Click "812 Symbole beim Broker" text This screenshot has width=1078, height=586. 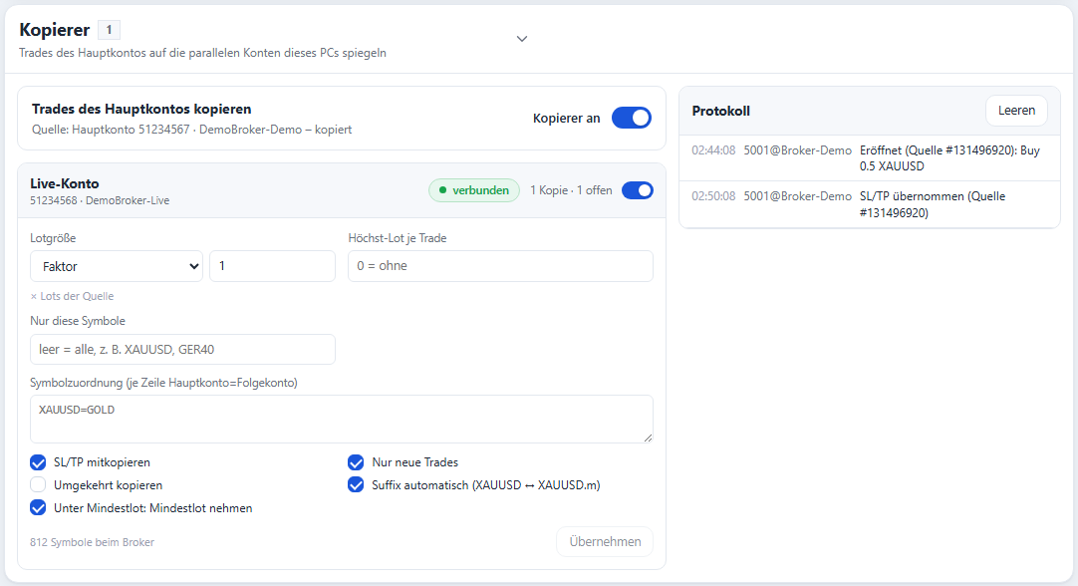coord(92,543)
